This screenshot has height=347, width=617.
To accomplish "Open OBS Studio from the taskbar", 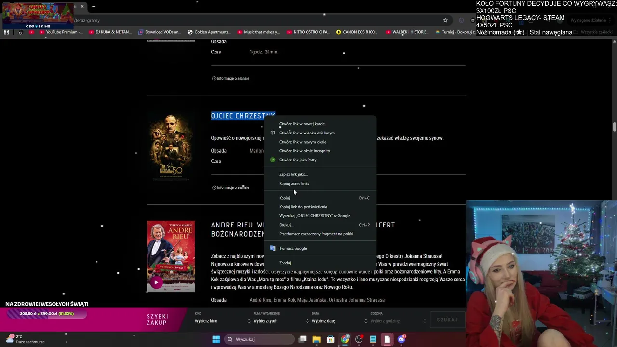I will (x=359, y=339).
